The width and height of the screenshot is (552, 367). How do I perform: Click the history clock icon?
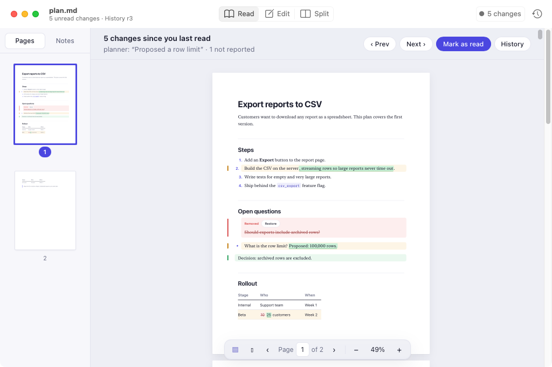pos(537,13)
